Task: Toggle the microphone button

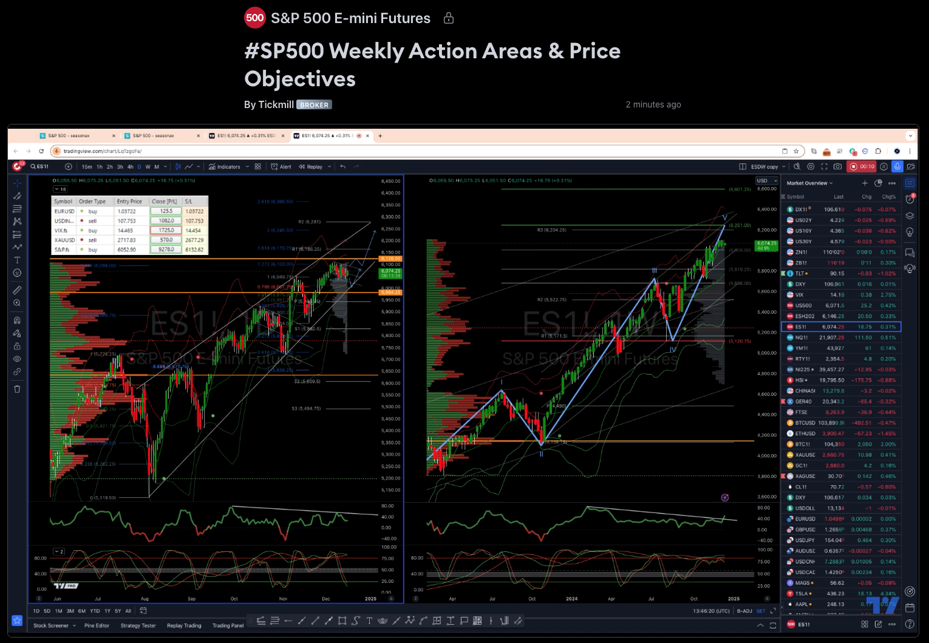Action: pyautogui.click(x=897, y=166)
